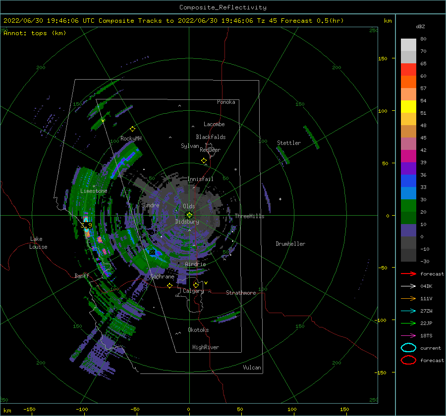The width and height of the screenshot is (446, 416).
Task: Click yellow diamond marker above Calgary label
Action: click(x=196, y=285)
